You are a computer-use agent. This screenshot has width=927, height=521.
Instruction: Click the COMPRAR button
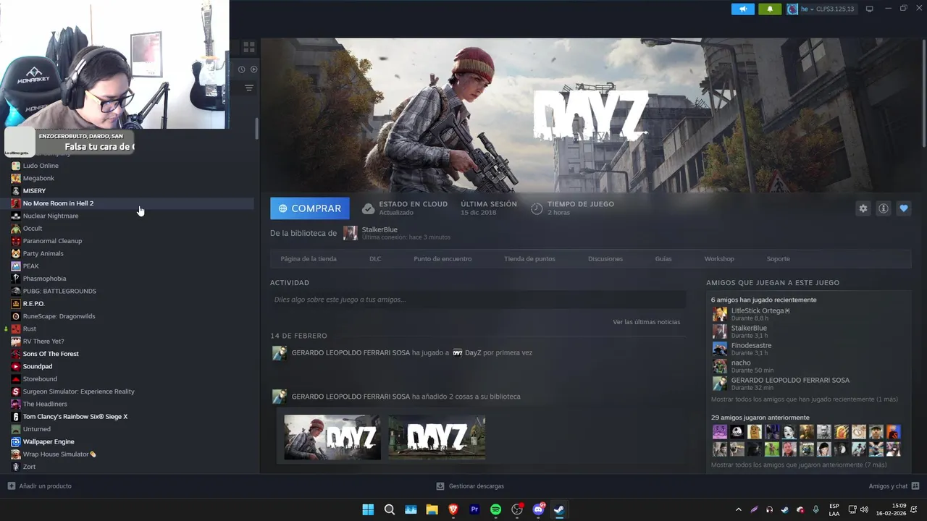[310, 208]
